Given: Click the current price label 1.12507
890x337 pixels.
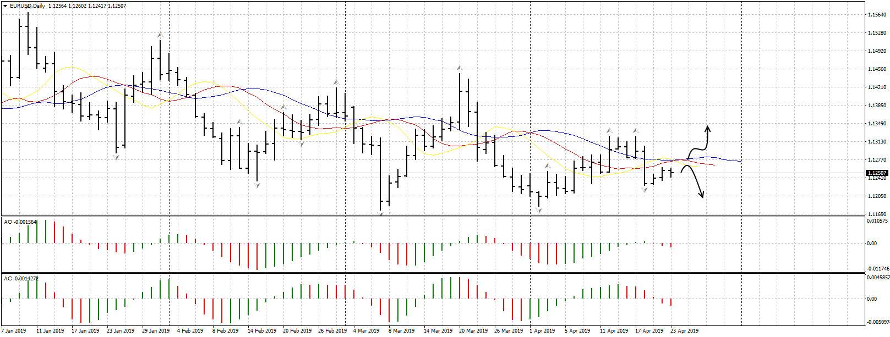Looking at the screenshot, I should pos(877,173).
